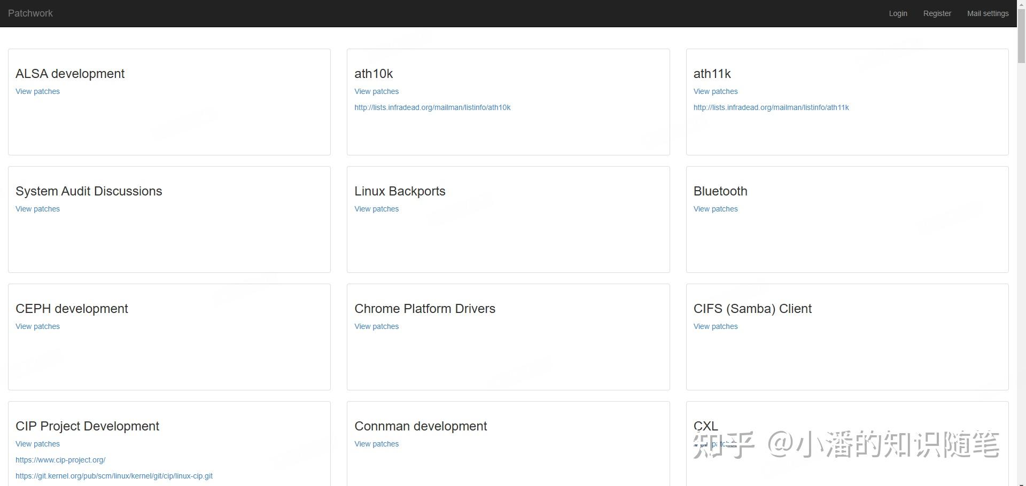This screenshot has height=486, width=1026.
Task: Select the ath11k project title
Action: coord(712,74)
